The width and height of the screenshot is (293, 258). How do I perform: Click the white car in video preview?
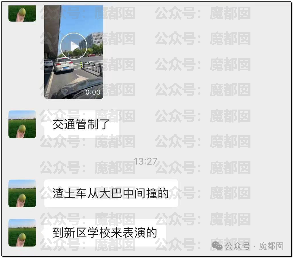point(64,65)
